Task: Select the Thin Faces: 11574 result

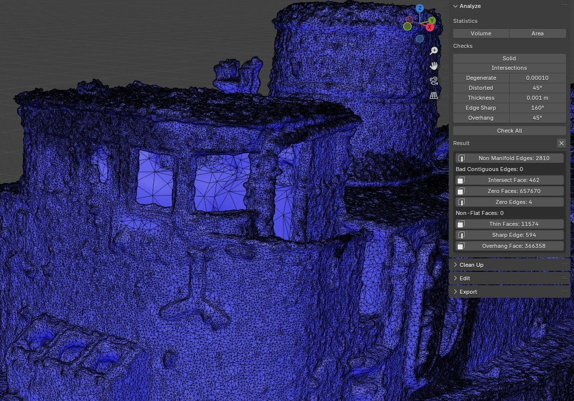Action: pos(509,224)
